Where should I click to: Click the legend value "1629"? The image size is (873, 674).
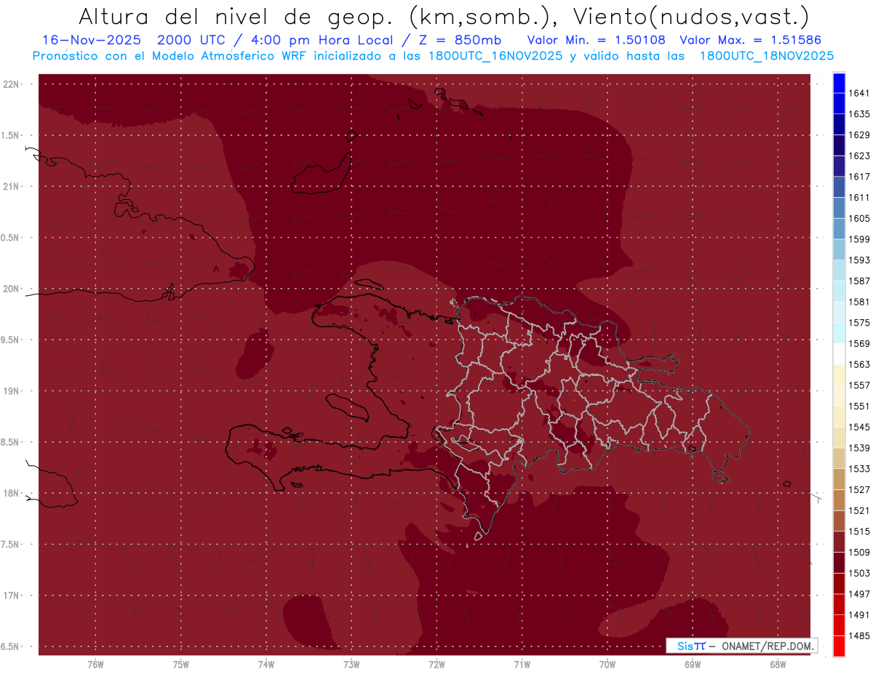pyautogui.click(x=859, y=135)
